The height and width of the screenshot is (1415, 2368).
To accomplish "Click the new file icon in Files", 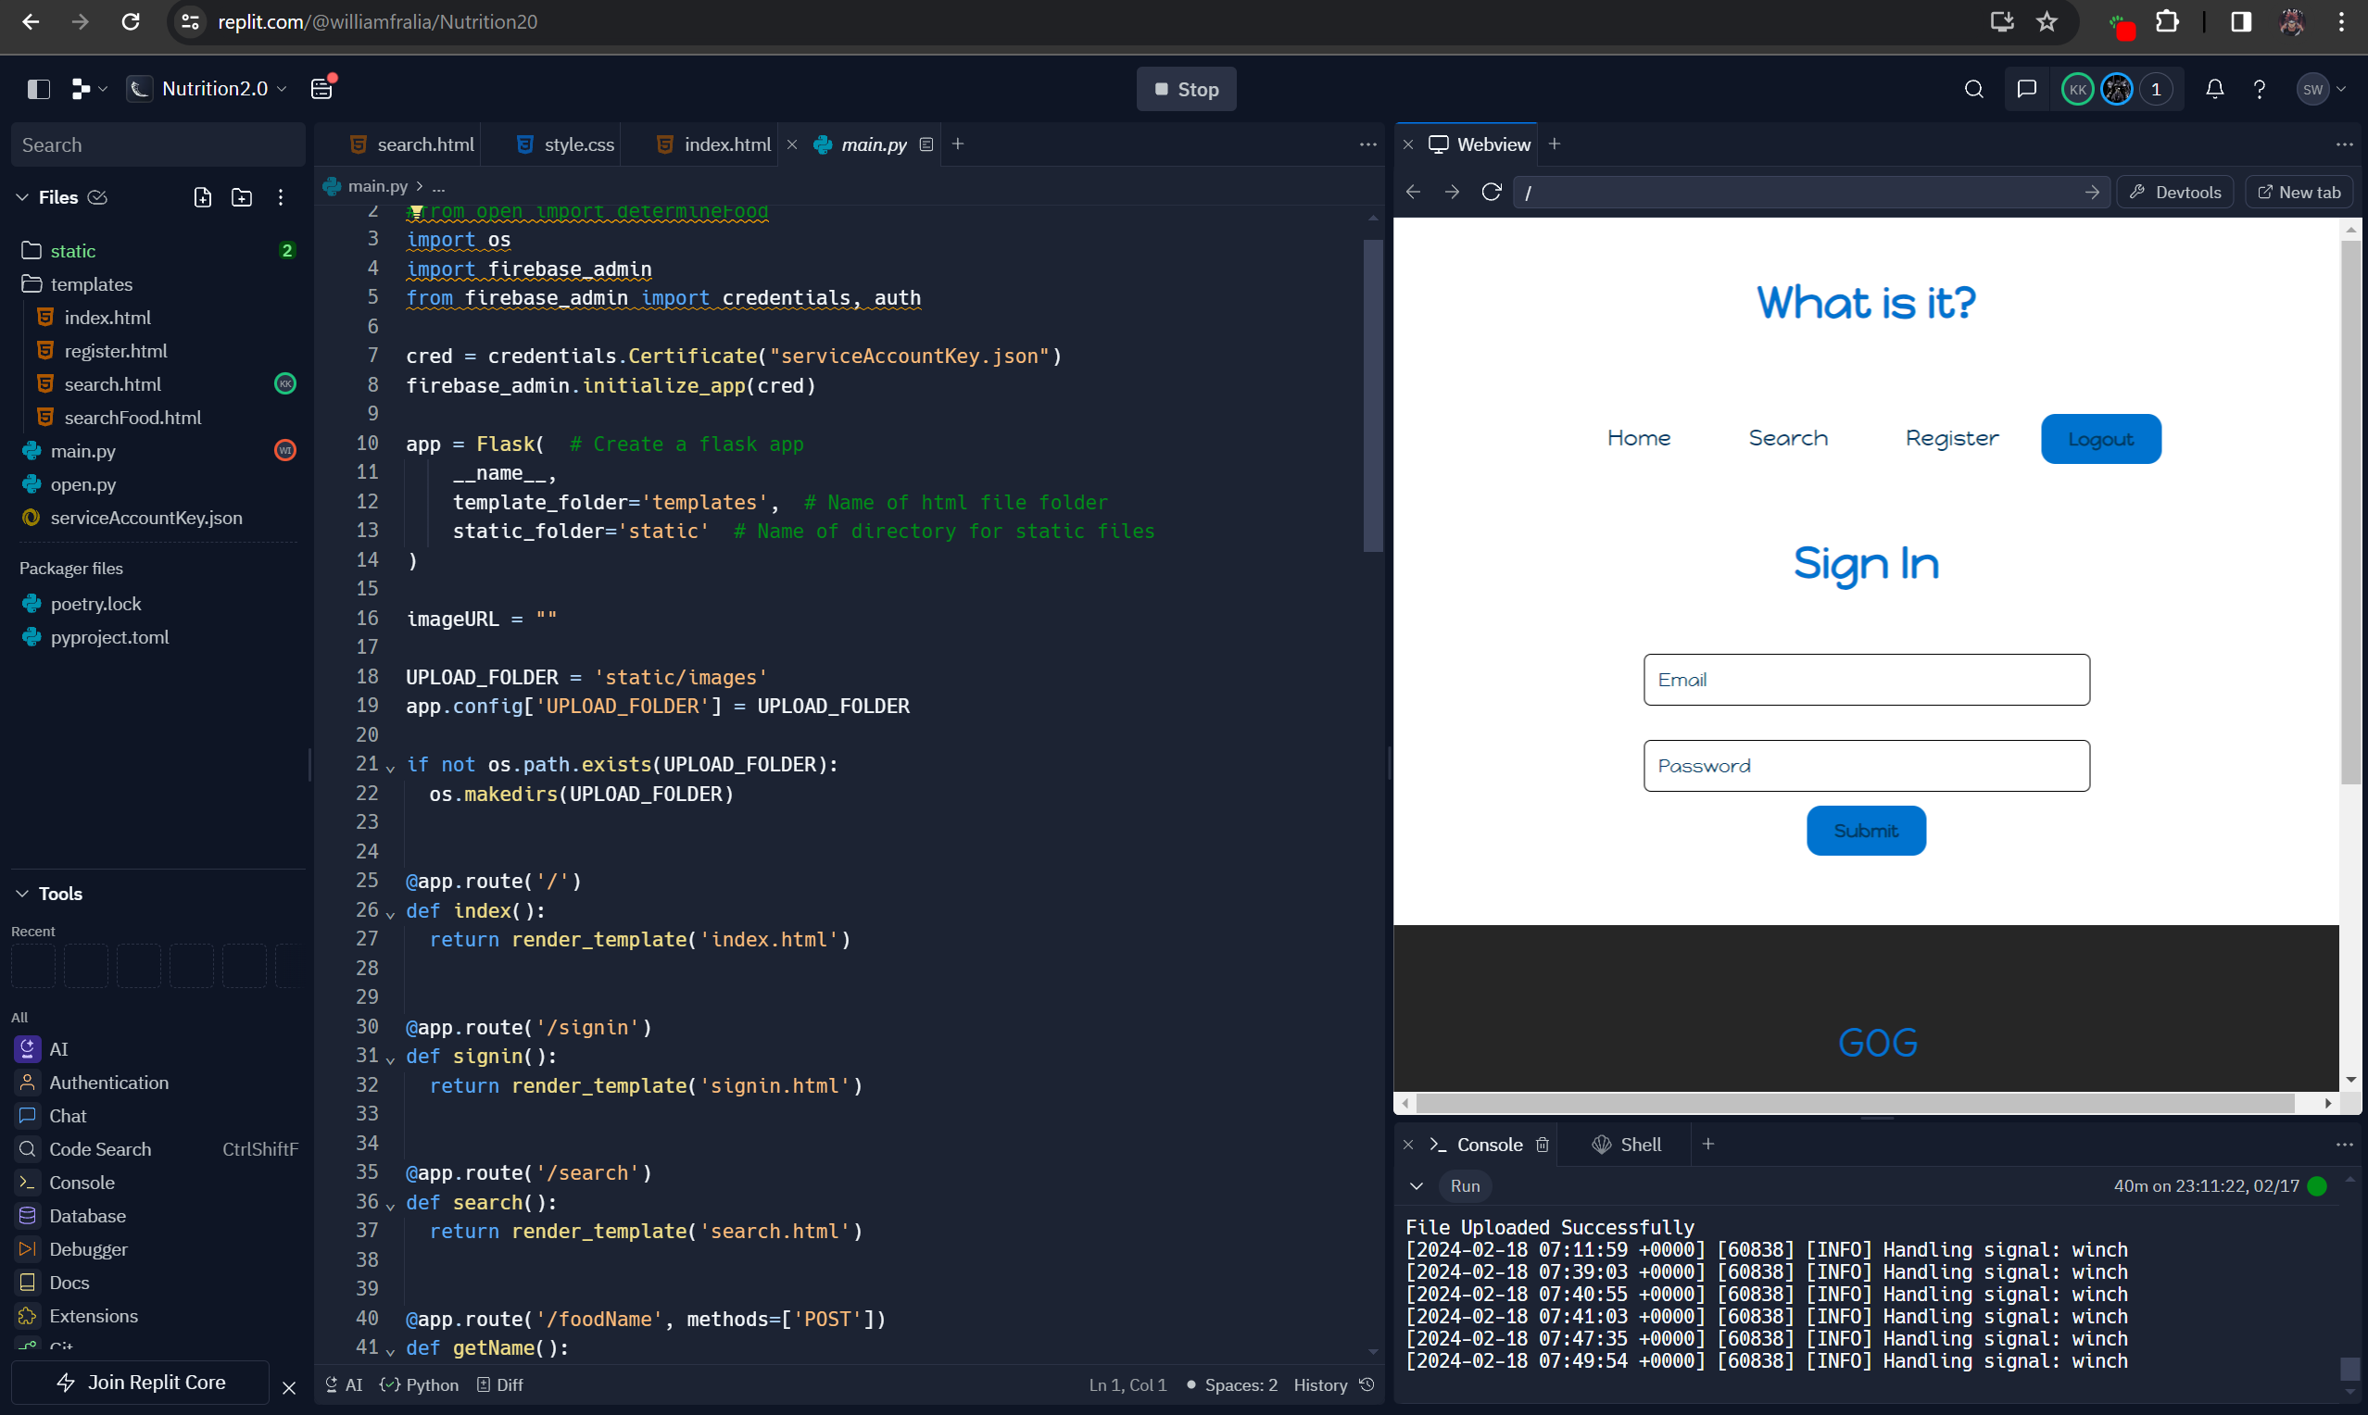I will [202, 197].
